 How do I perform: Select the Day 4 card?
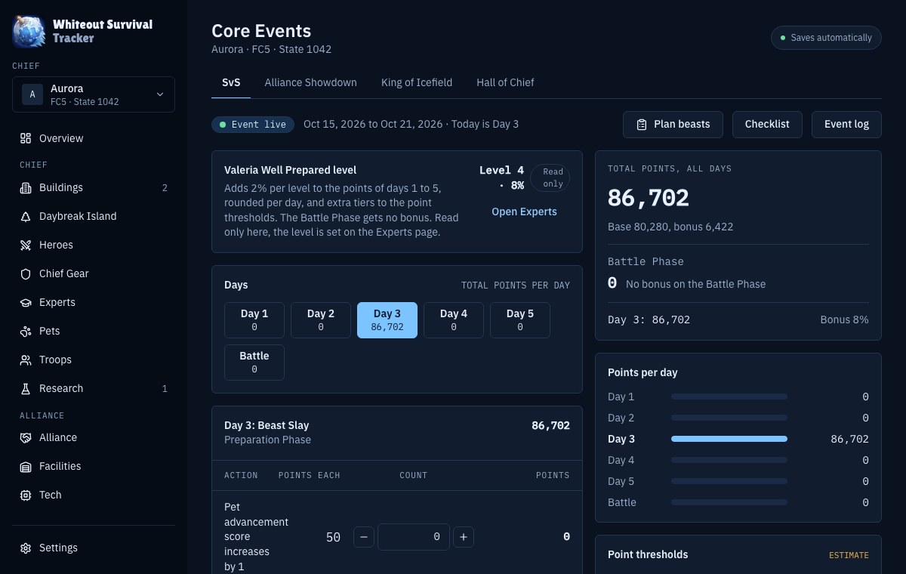[454, 320]
